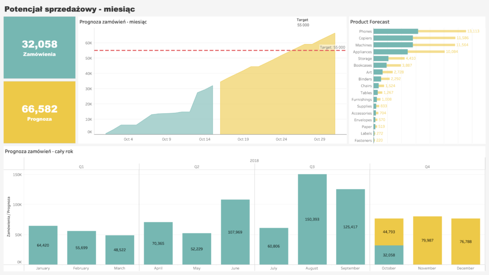Click the January bar with 64,420

point(43,245)
